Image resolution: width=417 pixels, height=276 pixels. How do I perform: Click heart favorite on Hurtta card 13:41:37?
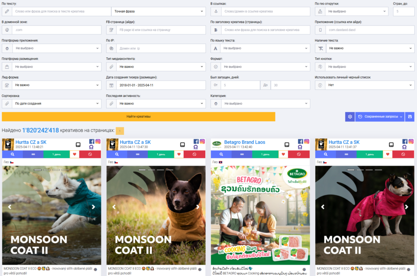click(388, 154)
